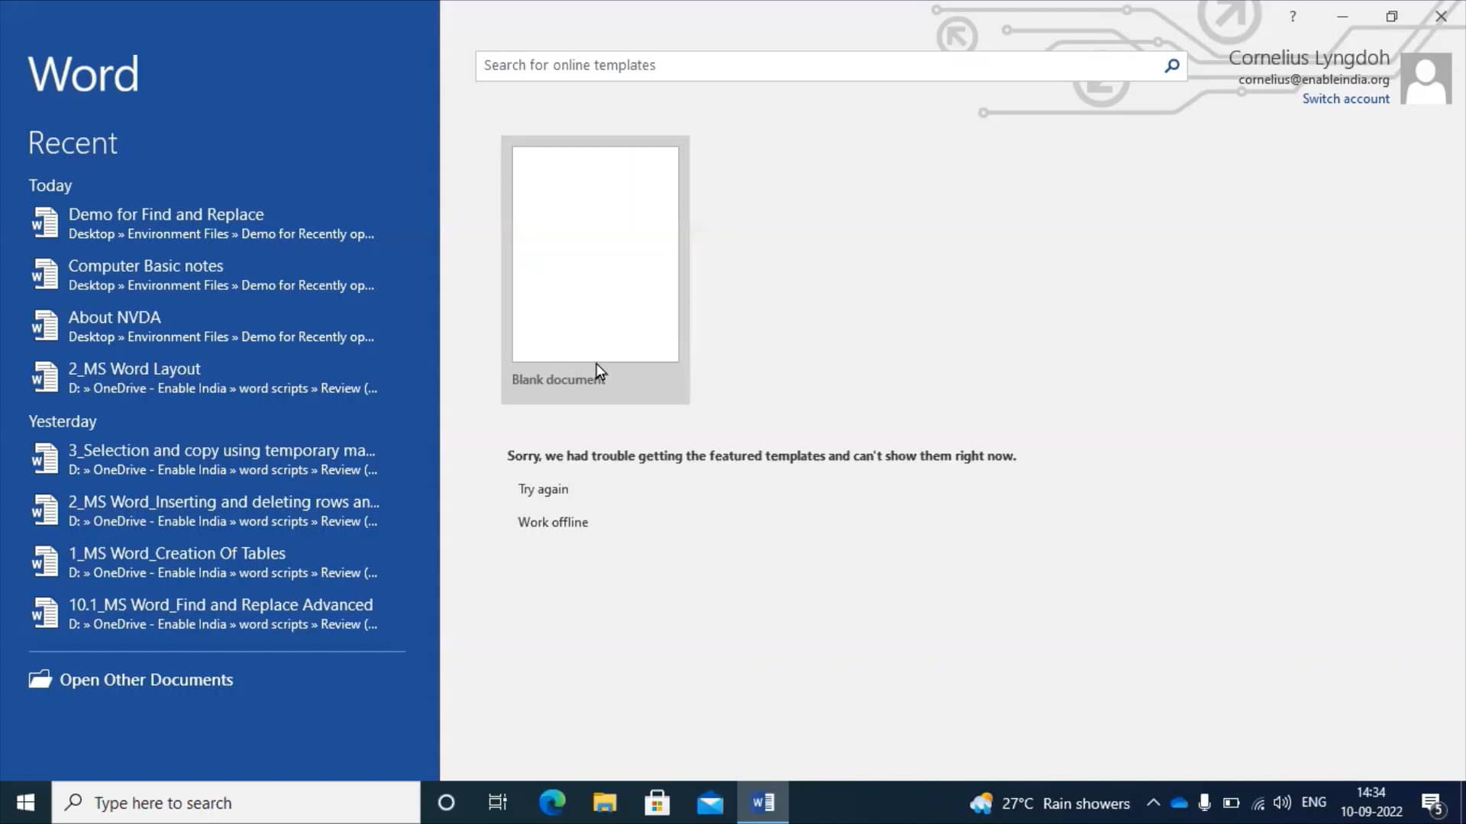Click the Search for online templates field

[817, 66]
